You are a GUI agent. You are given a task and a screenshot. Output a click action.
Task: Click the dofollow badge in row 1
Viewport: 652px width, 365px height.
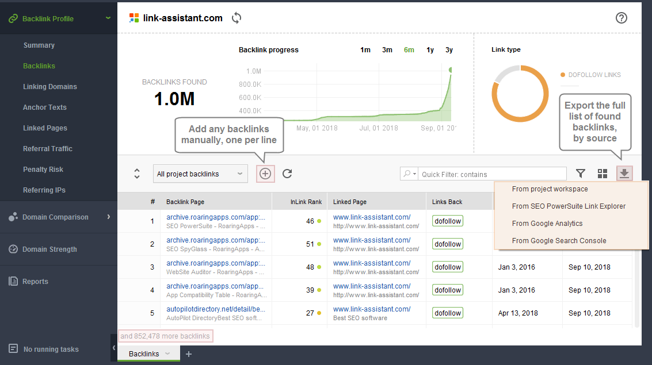coord(447,221)
